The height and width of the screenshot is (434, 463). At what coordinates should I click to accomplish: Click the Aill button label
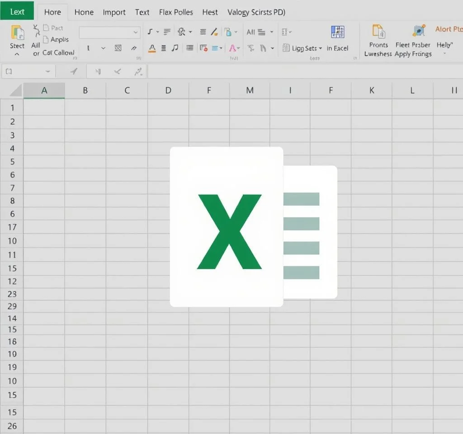coord(36,45)
